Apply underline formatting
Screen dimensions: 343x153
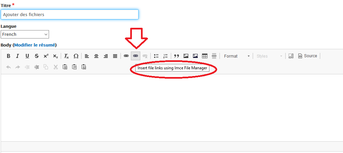pyautogui.click(x=27, y=56)
